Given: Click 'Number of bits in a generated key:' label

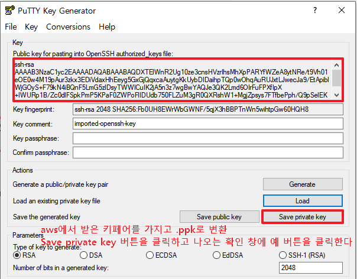Looking at the screenshot, I should (x=61, y=268).
